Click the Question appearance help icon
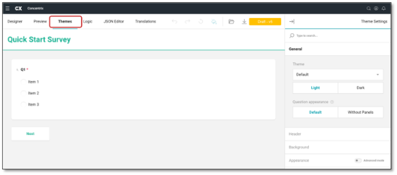 coord(332,102)
